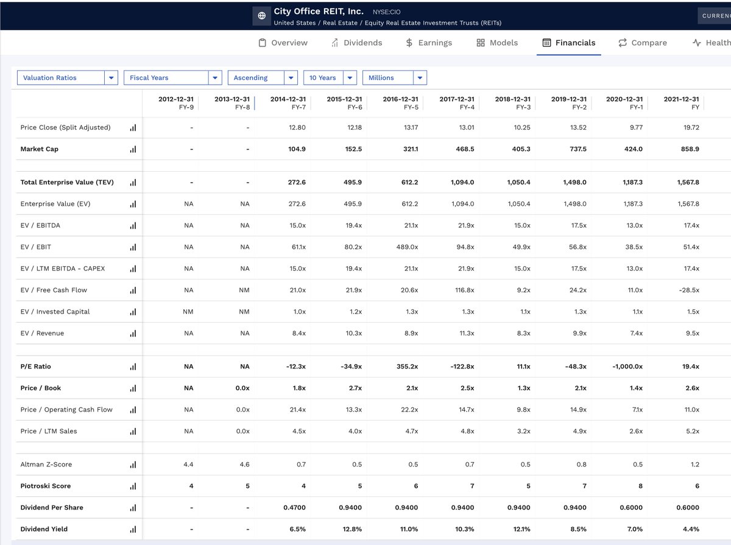This screenshot has height=545, width=731.
Task: Open chart icon for Dividend Per Share row
Action: tap(133, 508)
